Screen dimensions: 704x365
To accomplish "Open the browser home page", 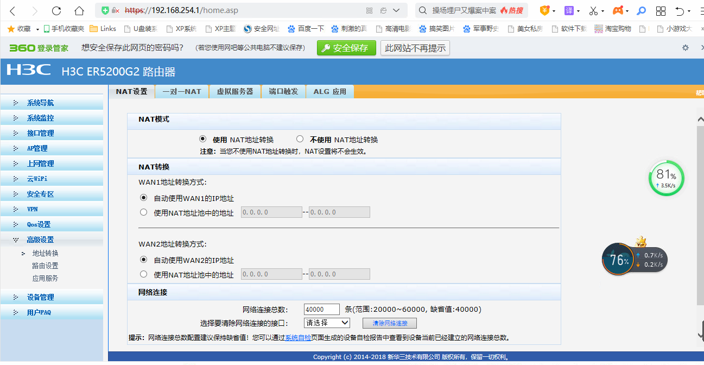I will (x=79, y=11).
